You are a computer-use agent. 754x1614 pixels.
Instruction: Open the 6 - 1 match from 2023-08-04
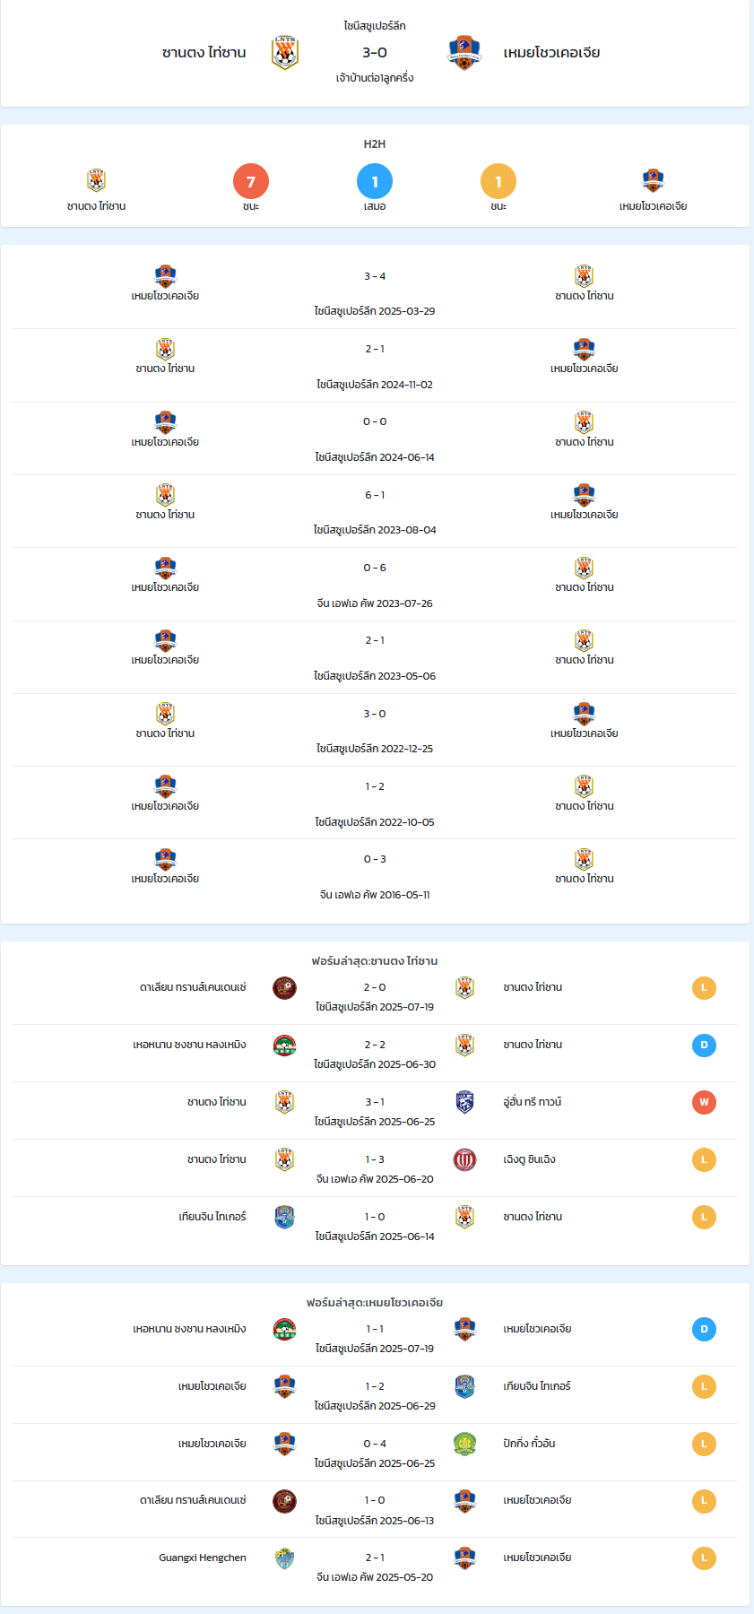click(x=375, y=511)
